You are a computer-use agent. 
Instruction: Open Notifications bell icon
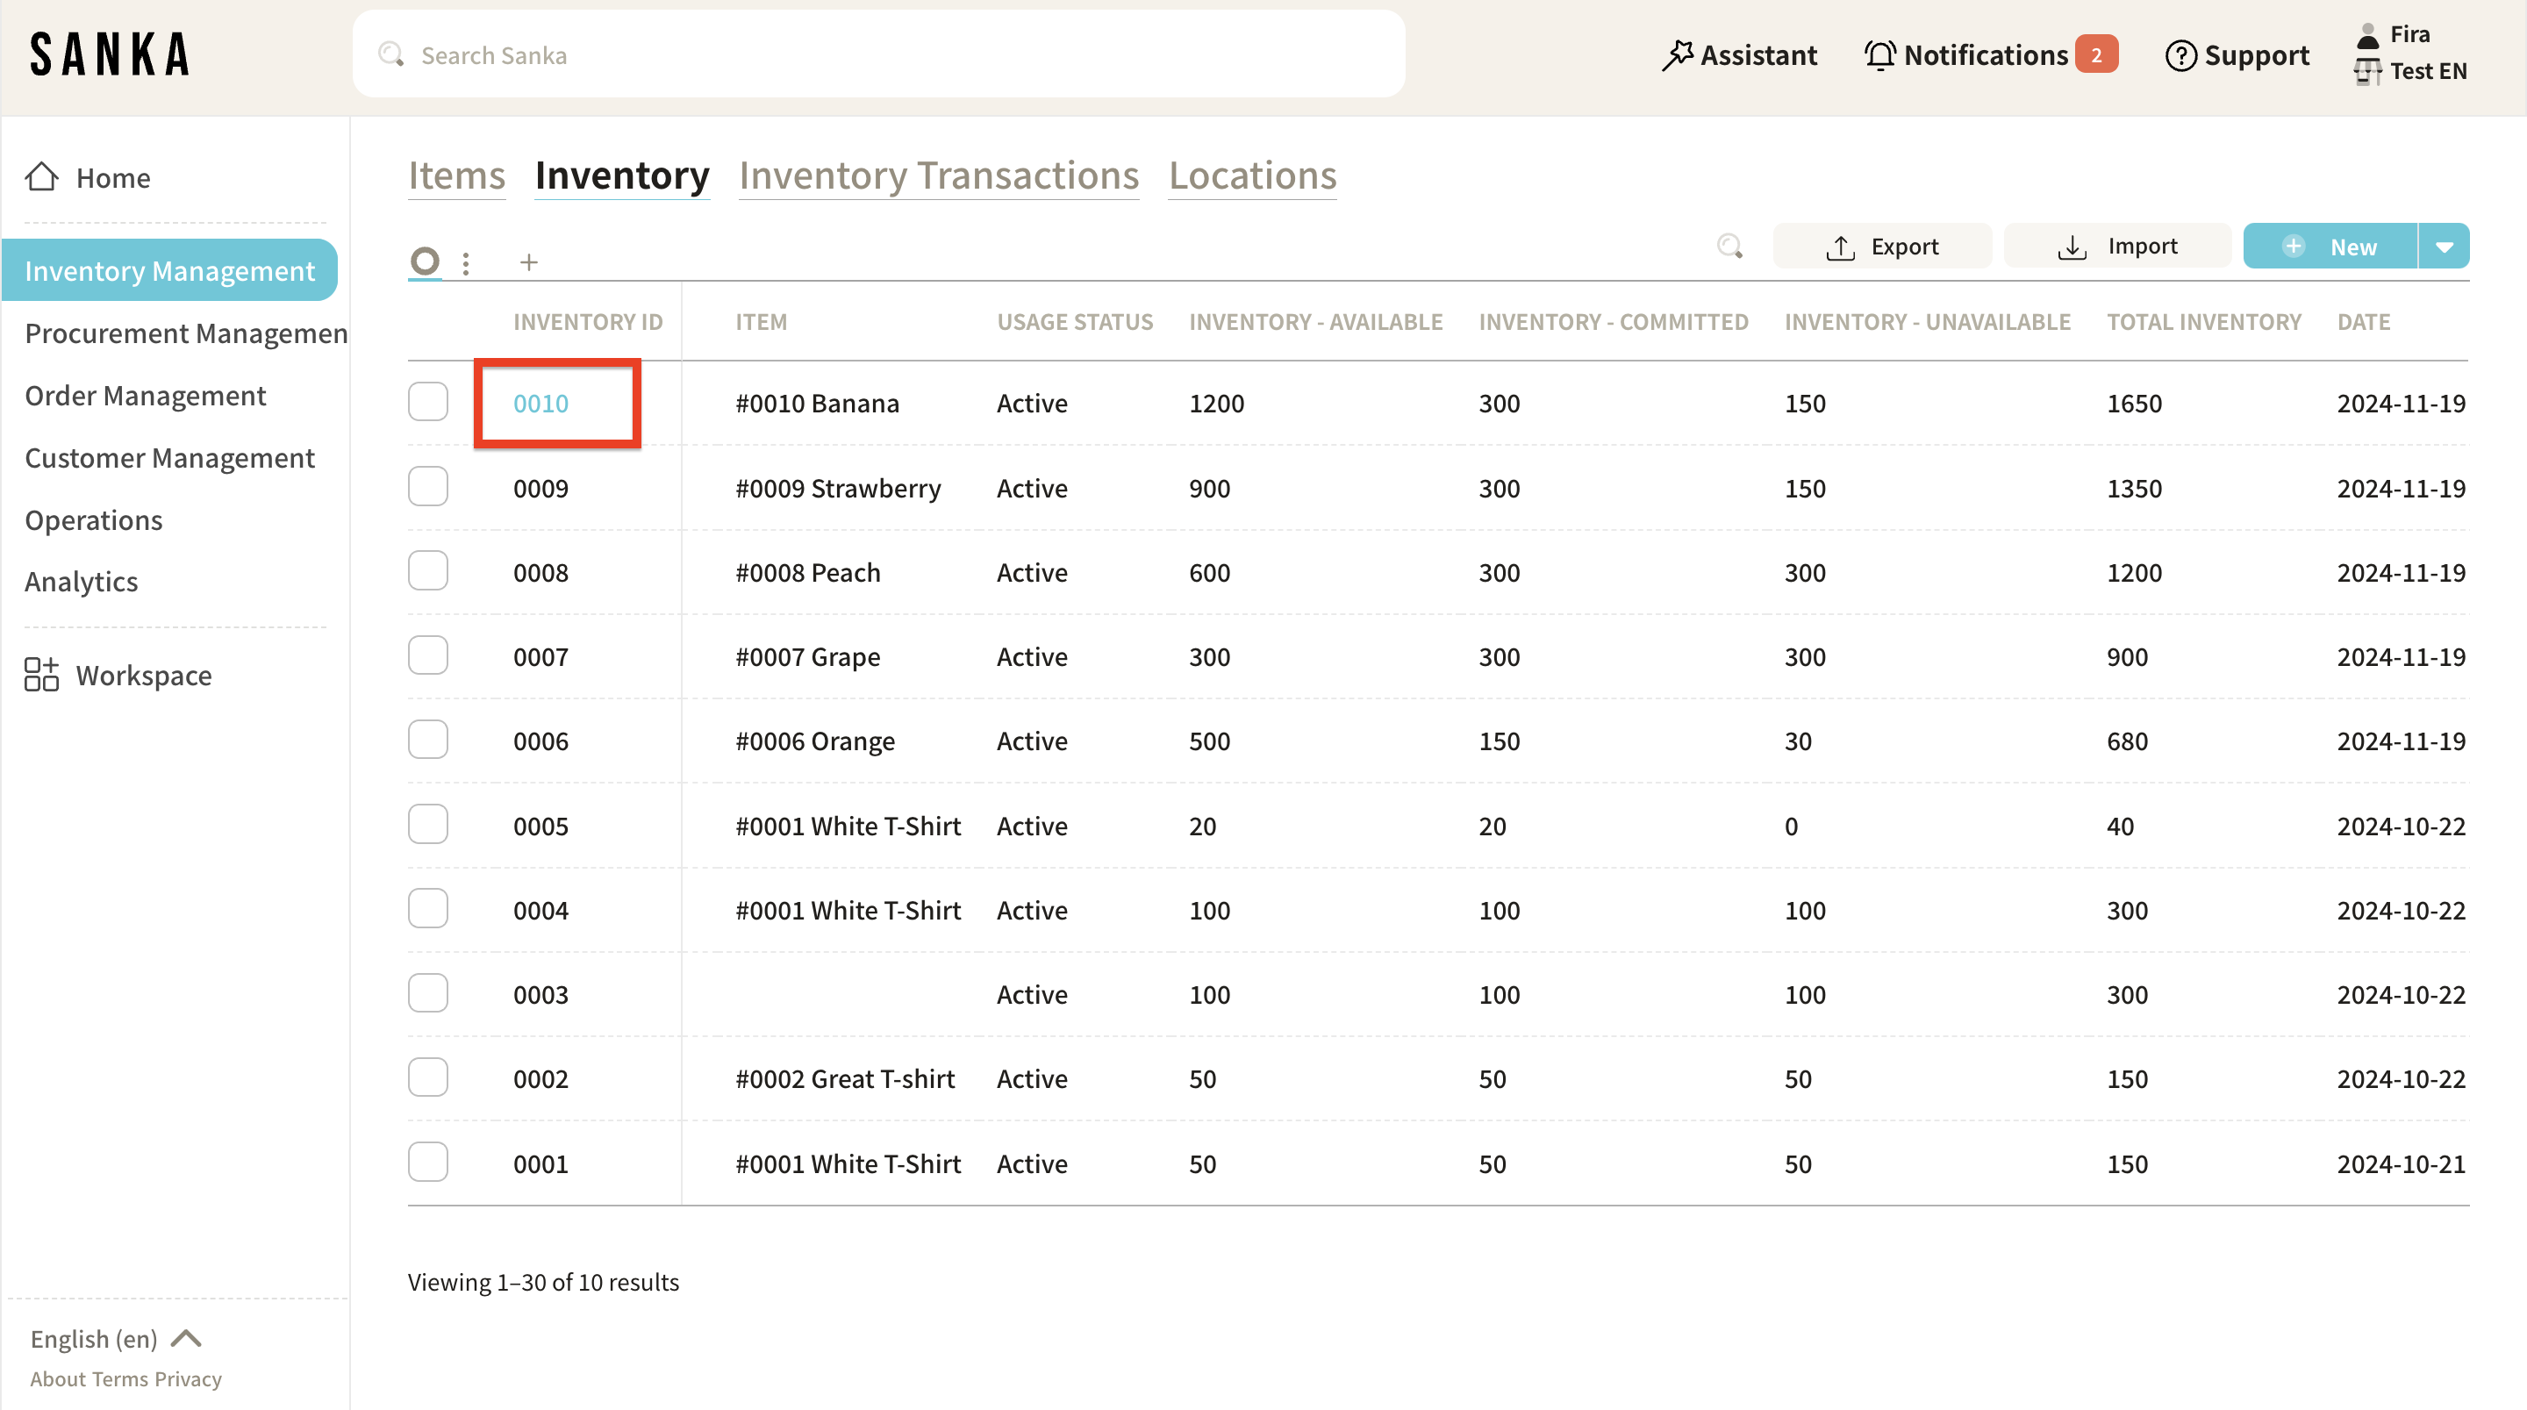(1879, 55)
